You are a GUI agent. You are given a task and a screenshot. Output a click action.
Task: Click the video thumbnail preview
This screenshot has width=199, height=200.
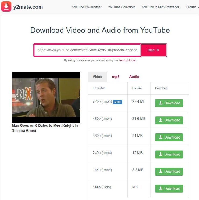(x=46, y=97)
